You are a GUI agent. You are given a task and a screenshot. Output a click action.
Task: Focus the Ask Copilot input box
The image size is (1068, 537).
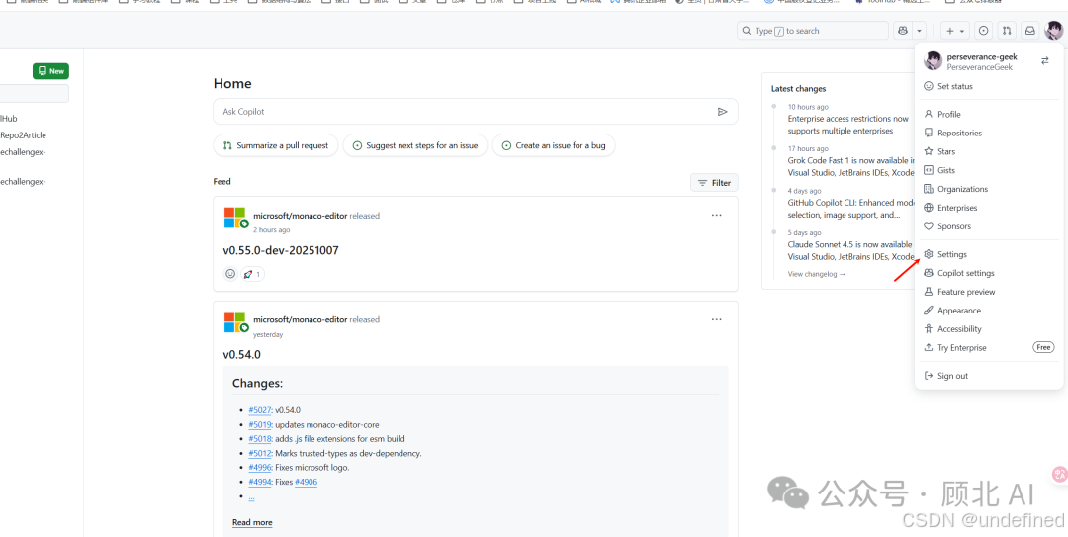(476, 111)
